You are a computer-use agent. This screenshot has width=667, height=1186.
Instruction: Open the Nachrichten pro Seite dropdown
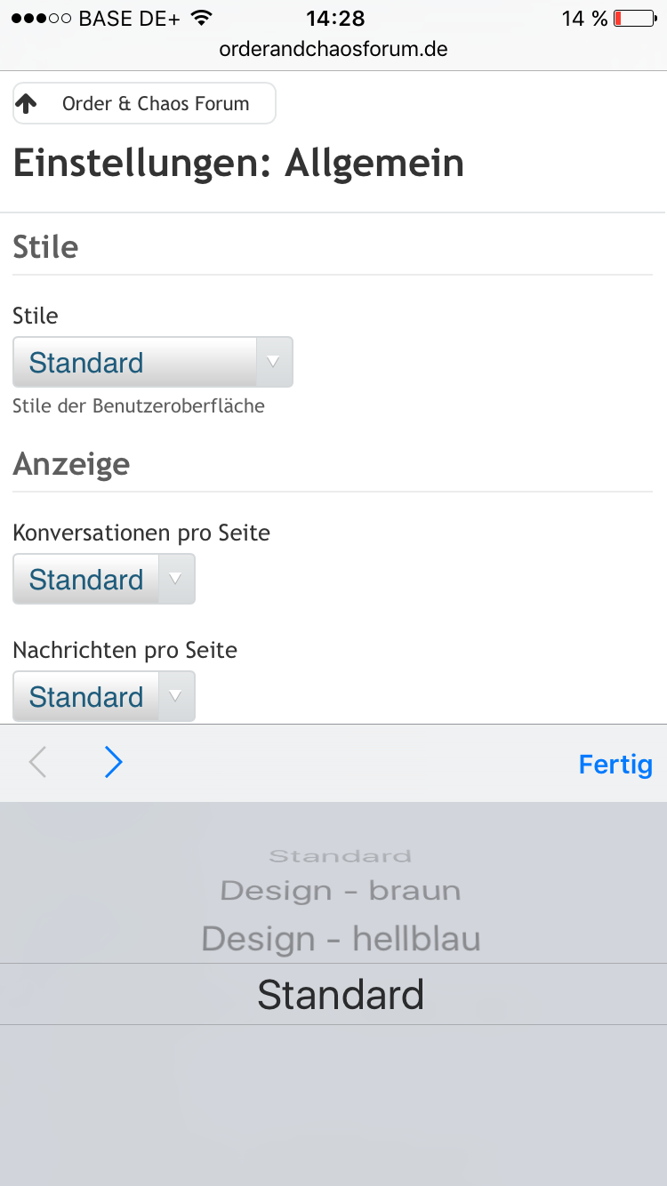tap(103, 697)
